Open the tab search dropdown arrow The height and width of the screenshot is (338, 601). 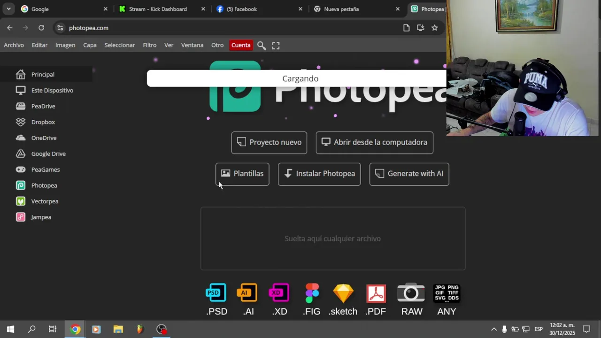click(8, 9)
